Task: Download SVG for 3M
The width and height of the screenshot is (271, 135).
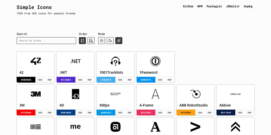Action: [x=40, y=113]
